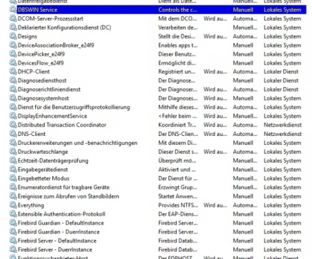The image size is (312, 259).
Task: Select 'Der EAP-Diens...' description
Action: point(178,214)
